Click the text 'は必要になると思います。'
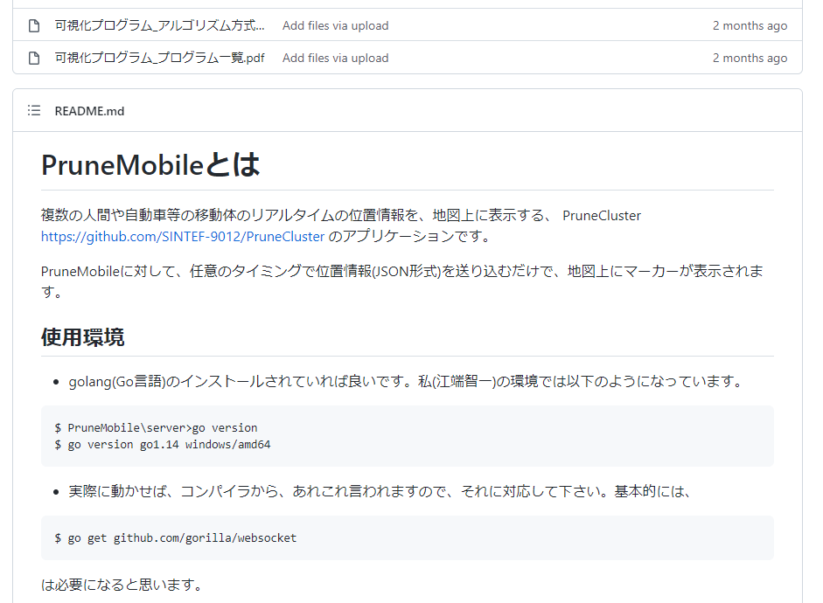Viewport: 823px width, 603px height. pyautogui.click(x=122, y=584)
